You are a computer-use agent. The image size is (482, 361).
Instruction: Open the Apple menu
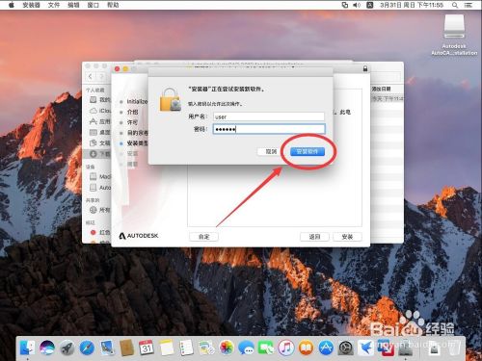pyautogui.click(x=12, y=5)
